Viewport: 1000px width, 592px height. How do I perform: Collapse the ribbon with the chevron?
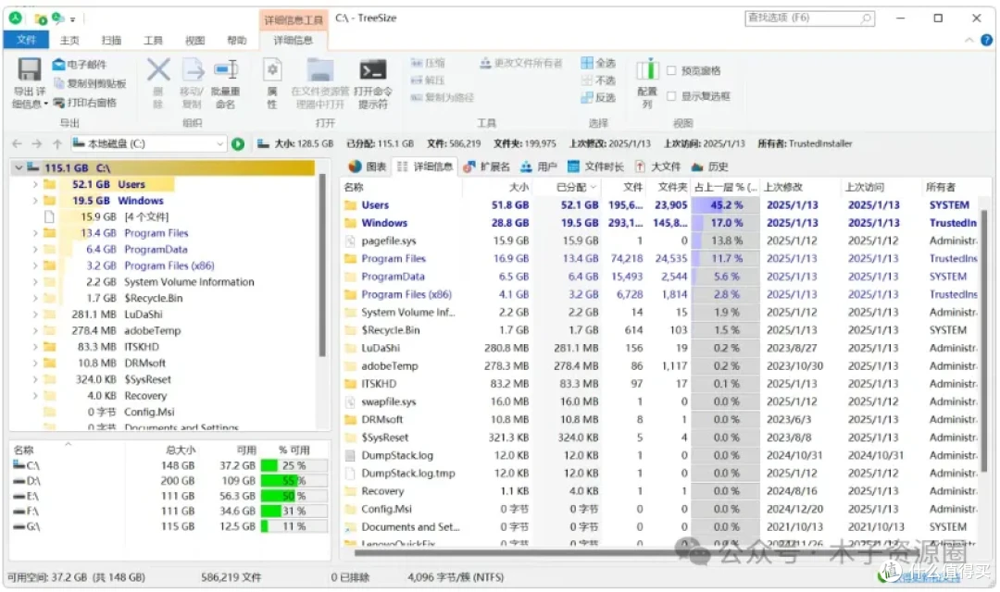(x=969, y=40)
